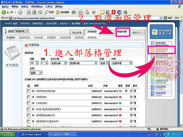Click the Windows 開始 Start button
The image size is (183, 137).
[8, 134]
